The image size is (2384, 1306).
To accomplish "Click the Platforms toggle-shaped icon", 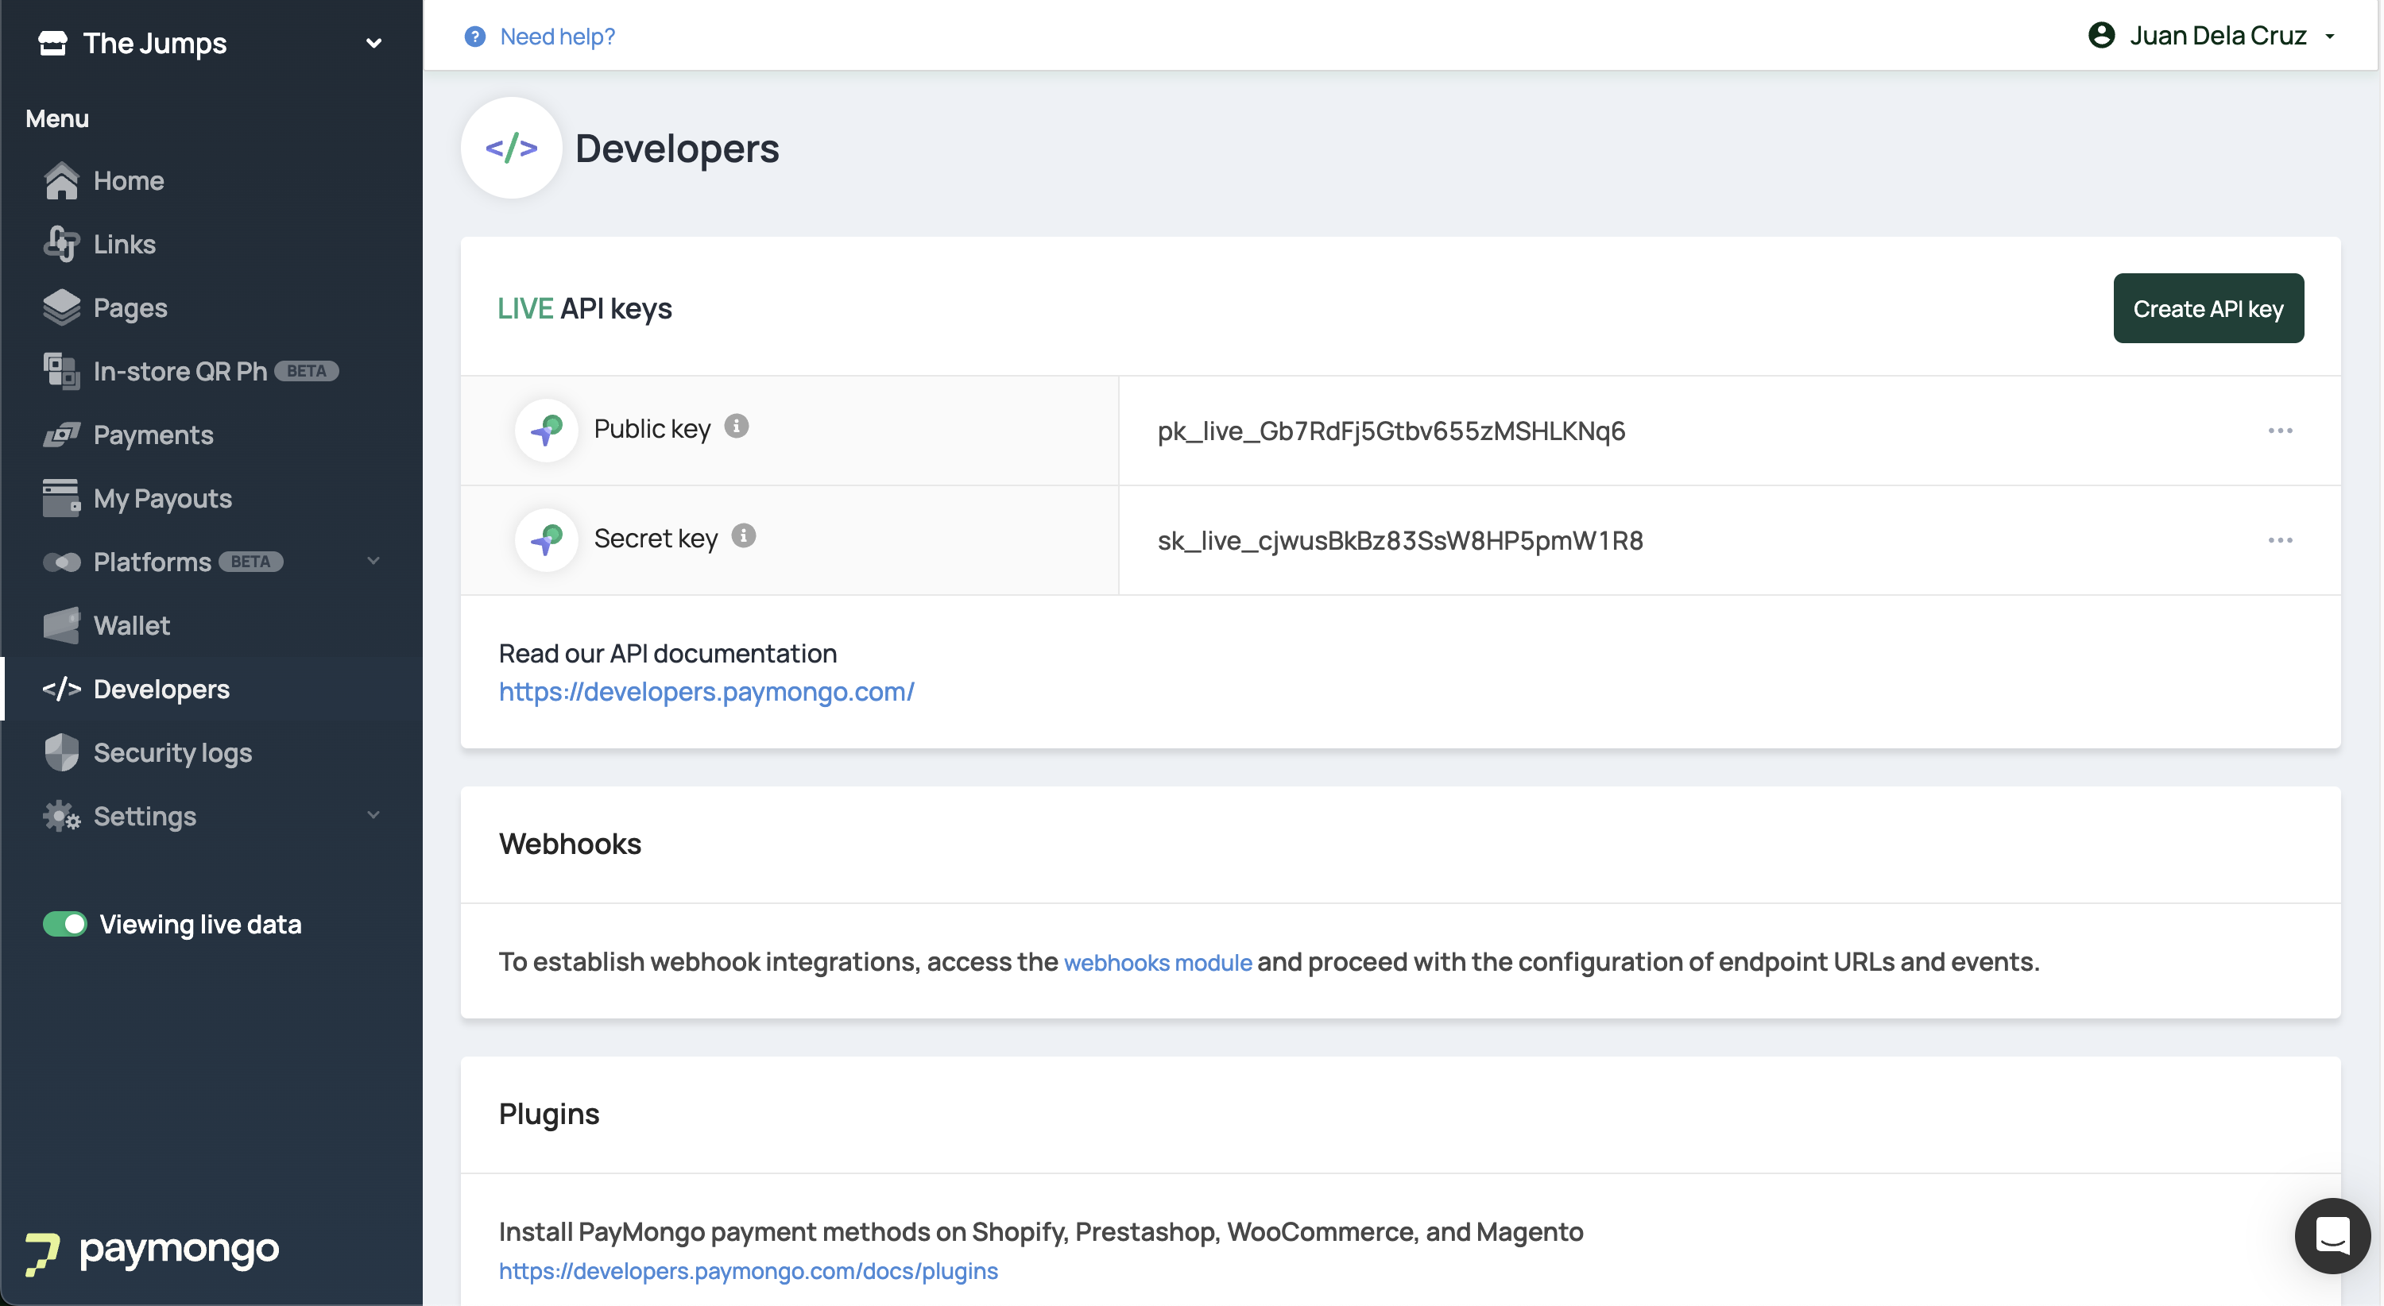I will (61, 562).
